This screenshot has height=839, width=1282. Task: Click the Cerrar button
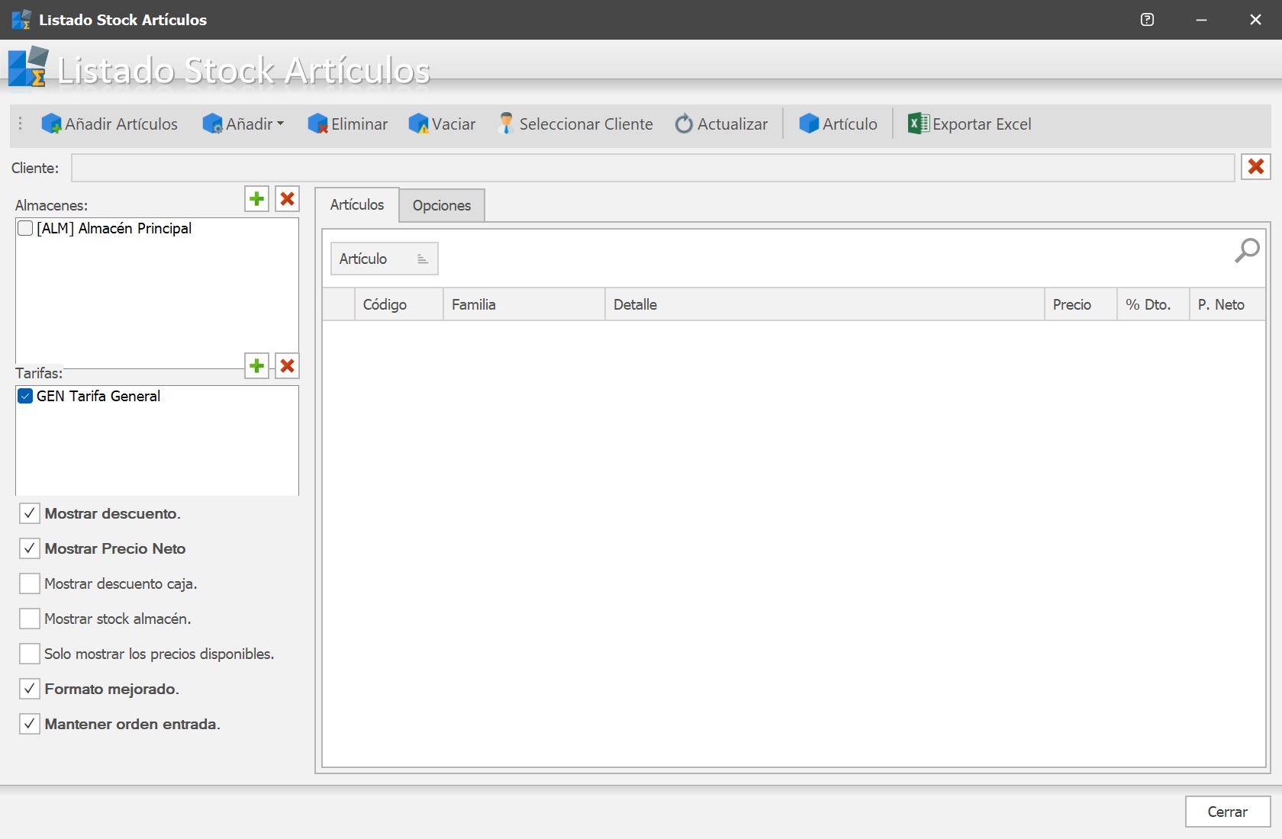[1228, 812]
